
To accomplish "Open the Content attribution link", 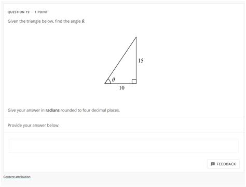I will pyautogui.click(x=17, y=177).
